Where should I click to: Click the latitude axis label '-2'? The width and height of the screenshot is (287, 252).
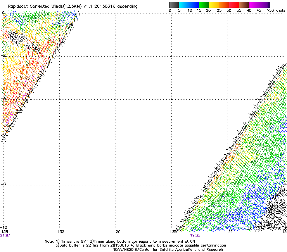coord(3,55)
